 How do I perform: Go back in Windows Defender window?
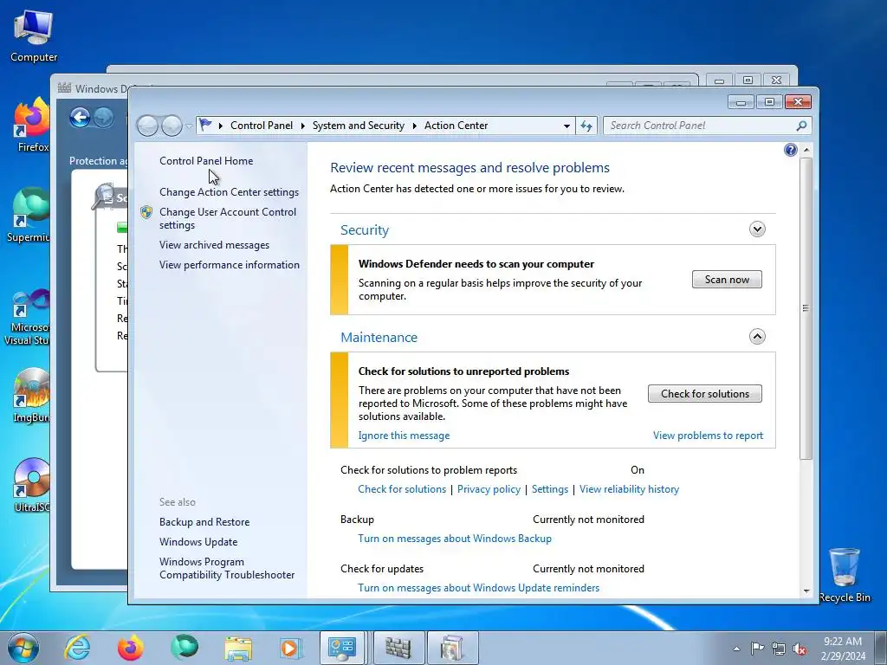[81, 118]
